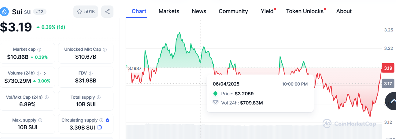
Task: Switch to the Chart tab
Action: pyautogui.click(x=139, y=11)
